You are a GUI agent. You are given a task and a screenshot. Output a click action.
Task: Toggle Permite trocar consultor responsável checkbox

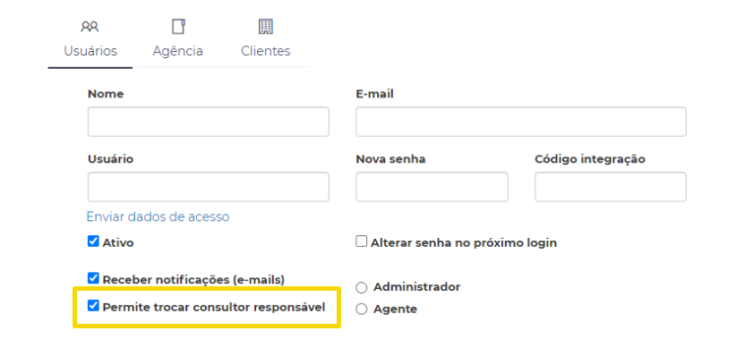click(x=93, y=306)
